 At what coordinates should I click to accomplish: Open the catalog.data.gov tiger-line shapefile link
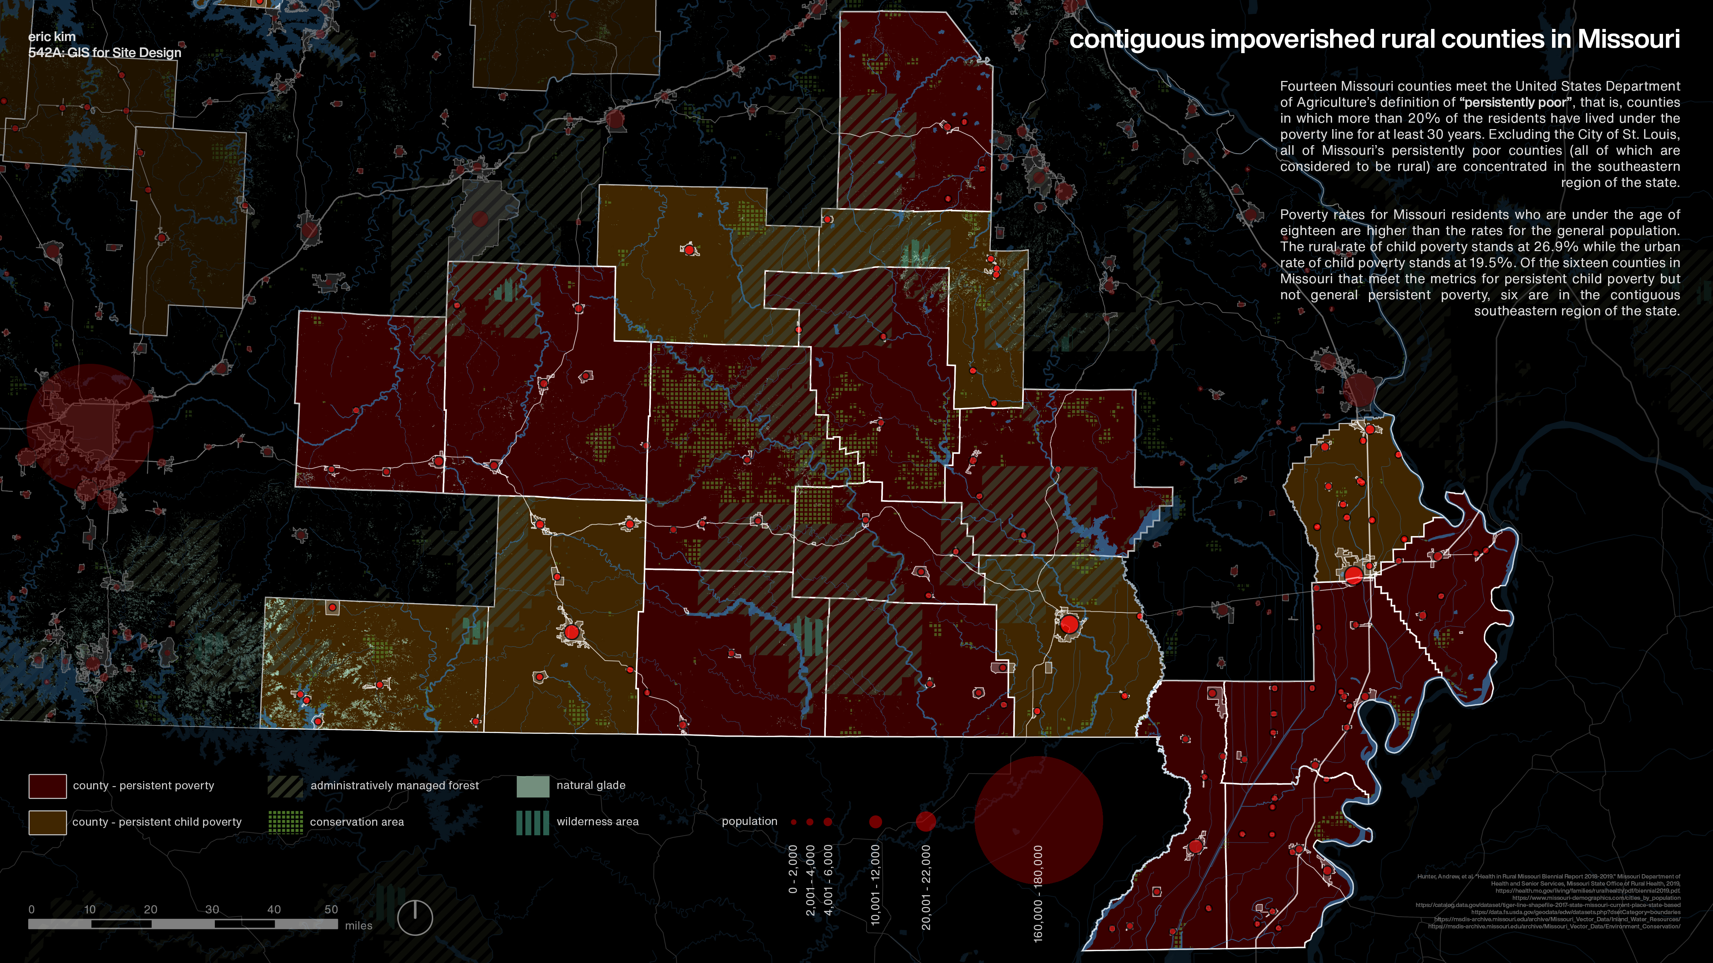pyautogui.click(x=1547, y=905)
